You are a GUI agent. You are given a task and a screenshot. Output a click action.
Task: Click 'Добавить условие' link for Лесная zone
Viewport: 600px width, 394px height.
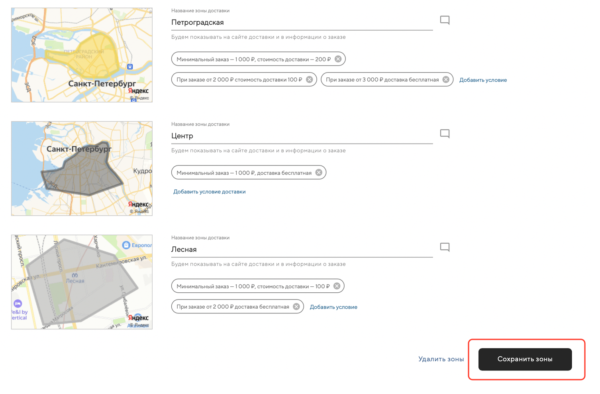coord(333,307)
